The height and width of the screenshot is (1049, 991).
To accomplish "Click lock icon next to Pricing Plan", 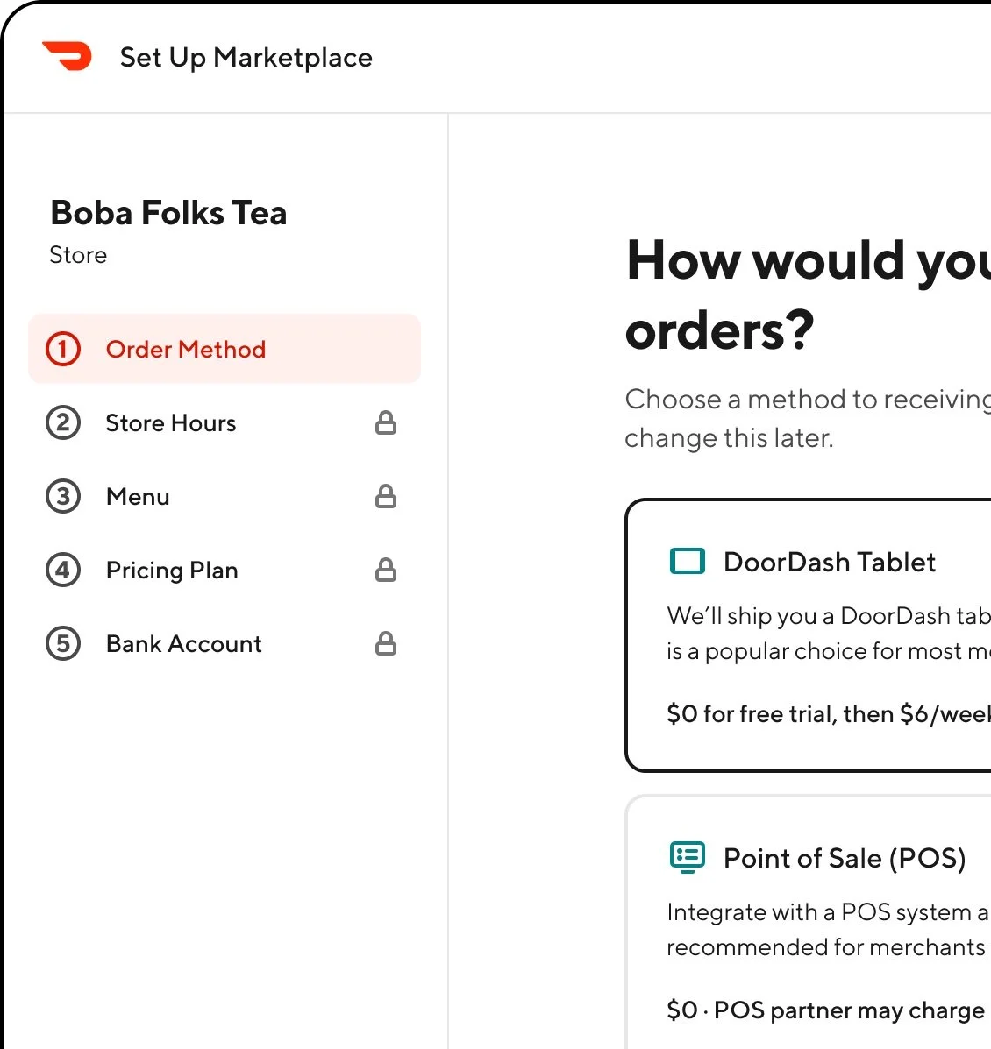I will click(x=386, y=570).
